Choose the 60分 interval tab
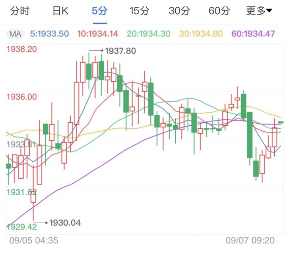Viewport: 290px width, 254px height. coord(219,11)
